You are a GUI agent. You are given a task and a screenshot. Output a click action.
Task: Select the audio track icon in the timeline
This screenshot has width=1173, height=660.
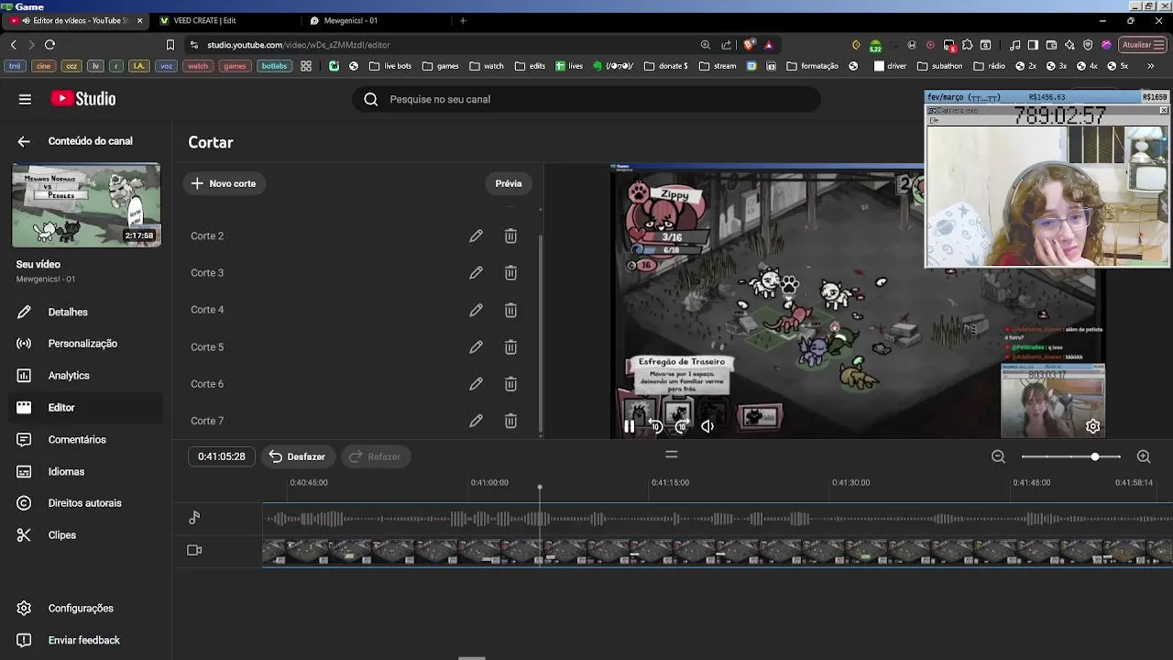[x=194, y=518]
